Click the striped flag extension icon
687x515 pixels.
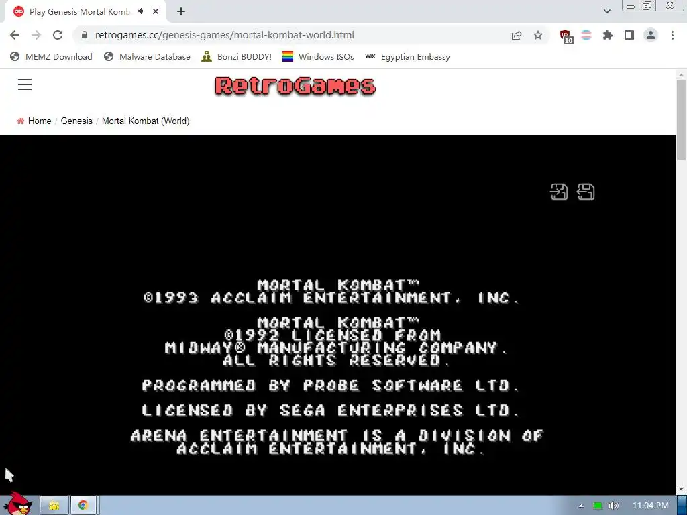coord(586,35)
